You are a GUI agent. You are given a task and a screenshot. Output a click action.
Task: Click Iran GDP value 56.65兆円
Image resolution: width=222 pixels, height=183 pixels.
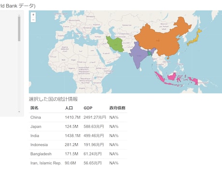click(x=93, y=163)
